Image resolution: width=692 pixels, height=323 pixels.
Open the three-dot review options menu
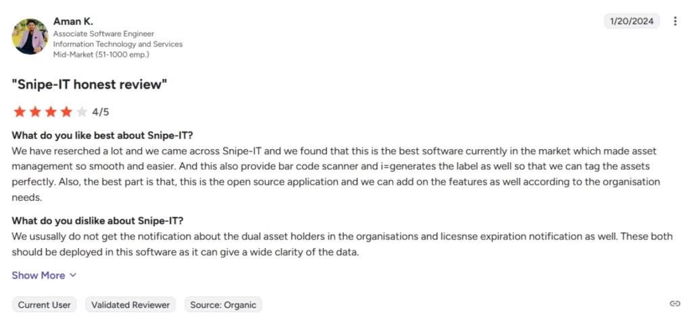tap(675, 21)
